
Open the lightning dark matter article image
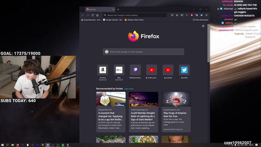[x=144, y=99]
